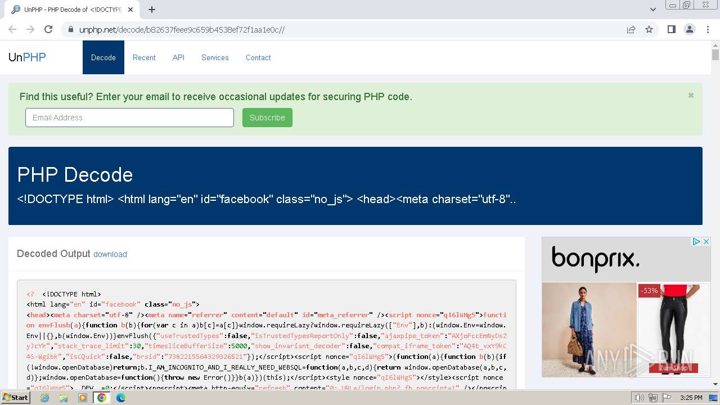Toggle the browser side panel
The width and height of the screenshot is (720, 405).
(x=671, y=29)
